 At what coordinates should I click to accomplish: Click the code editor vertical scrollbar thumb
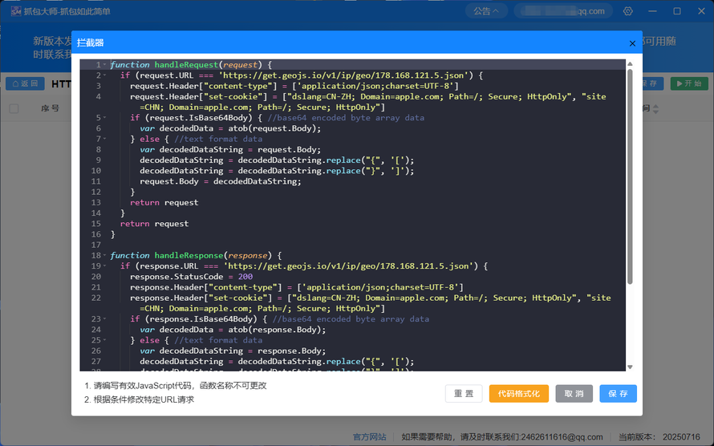click(x=630, y=176)
